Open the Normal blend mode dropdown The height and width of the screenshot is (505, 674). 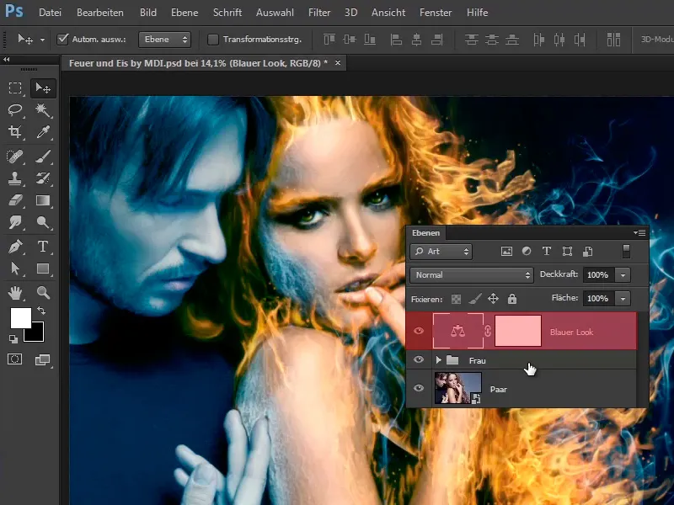[470, 274]
